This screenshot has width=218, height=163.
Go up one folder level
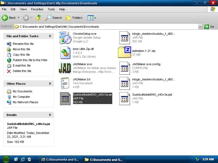pos(38,18)
